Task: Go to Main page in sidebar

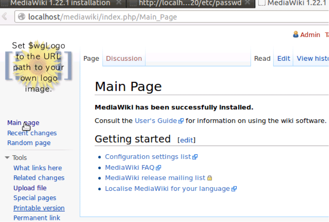Action: click(23, 123)
